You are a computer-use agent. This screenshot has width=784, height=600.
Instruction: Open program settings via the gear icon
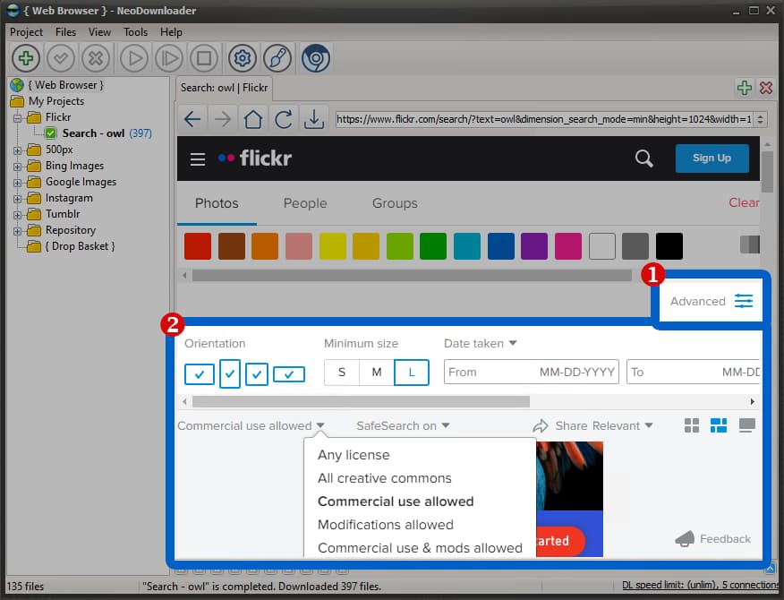240,57
